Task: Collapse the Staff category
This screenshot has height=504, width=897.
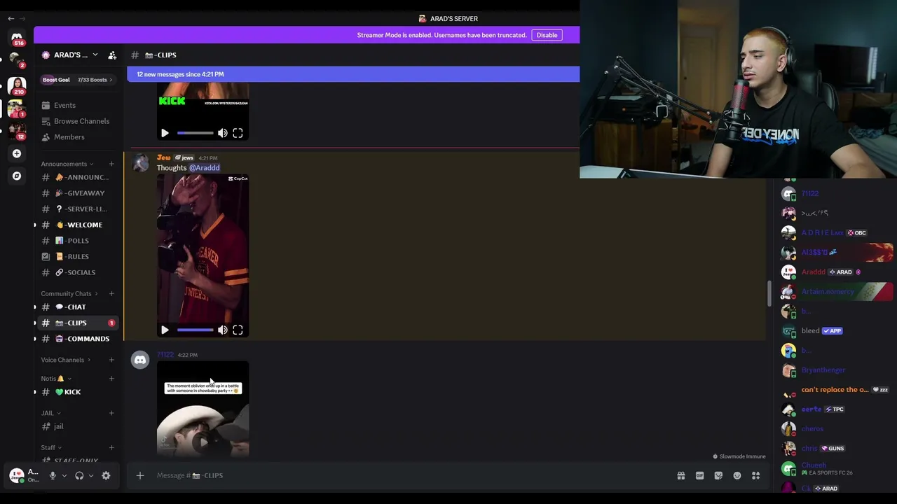Action: pos(51,447)
